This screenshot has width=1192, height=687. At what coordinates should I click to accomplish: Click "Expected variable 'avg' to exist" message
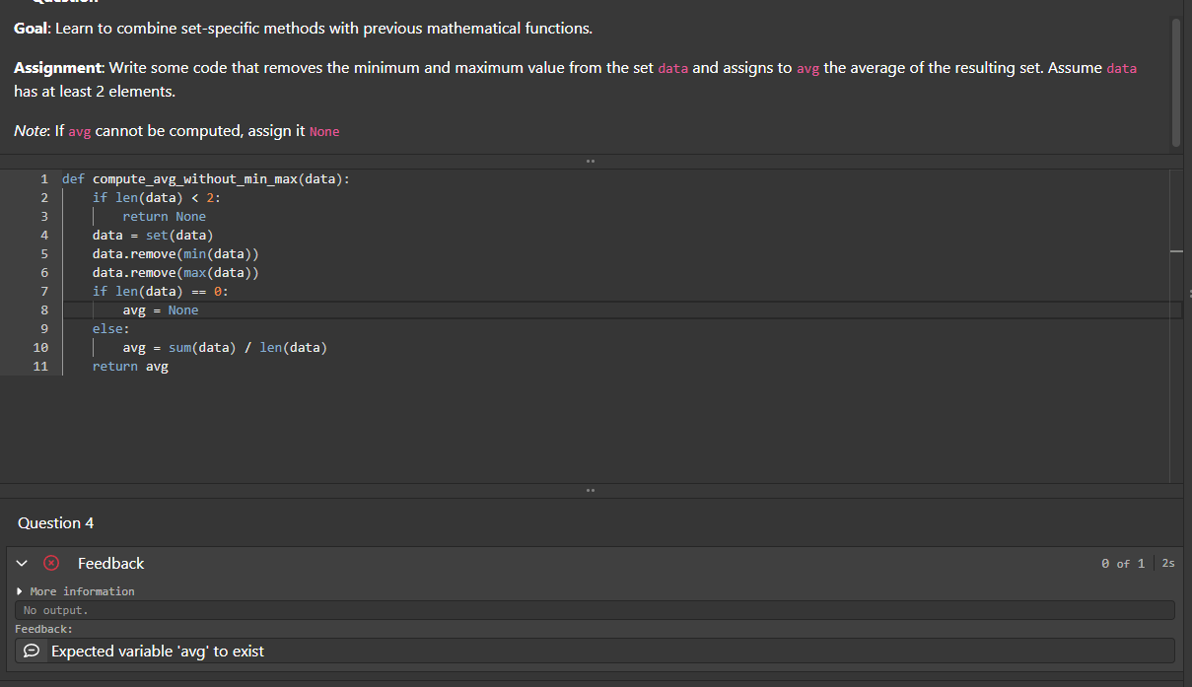(x=158, y=652)
